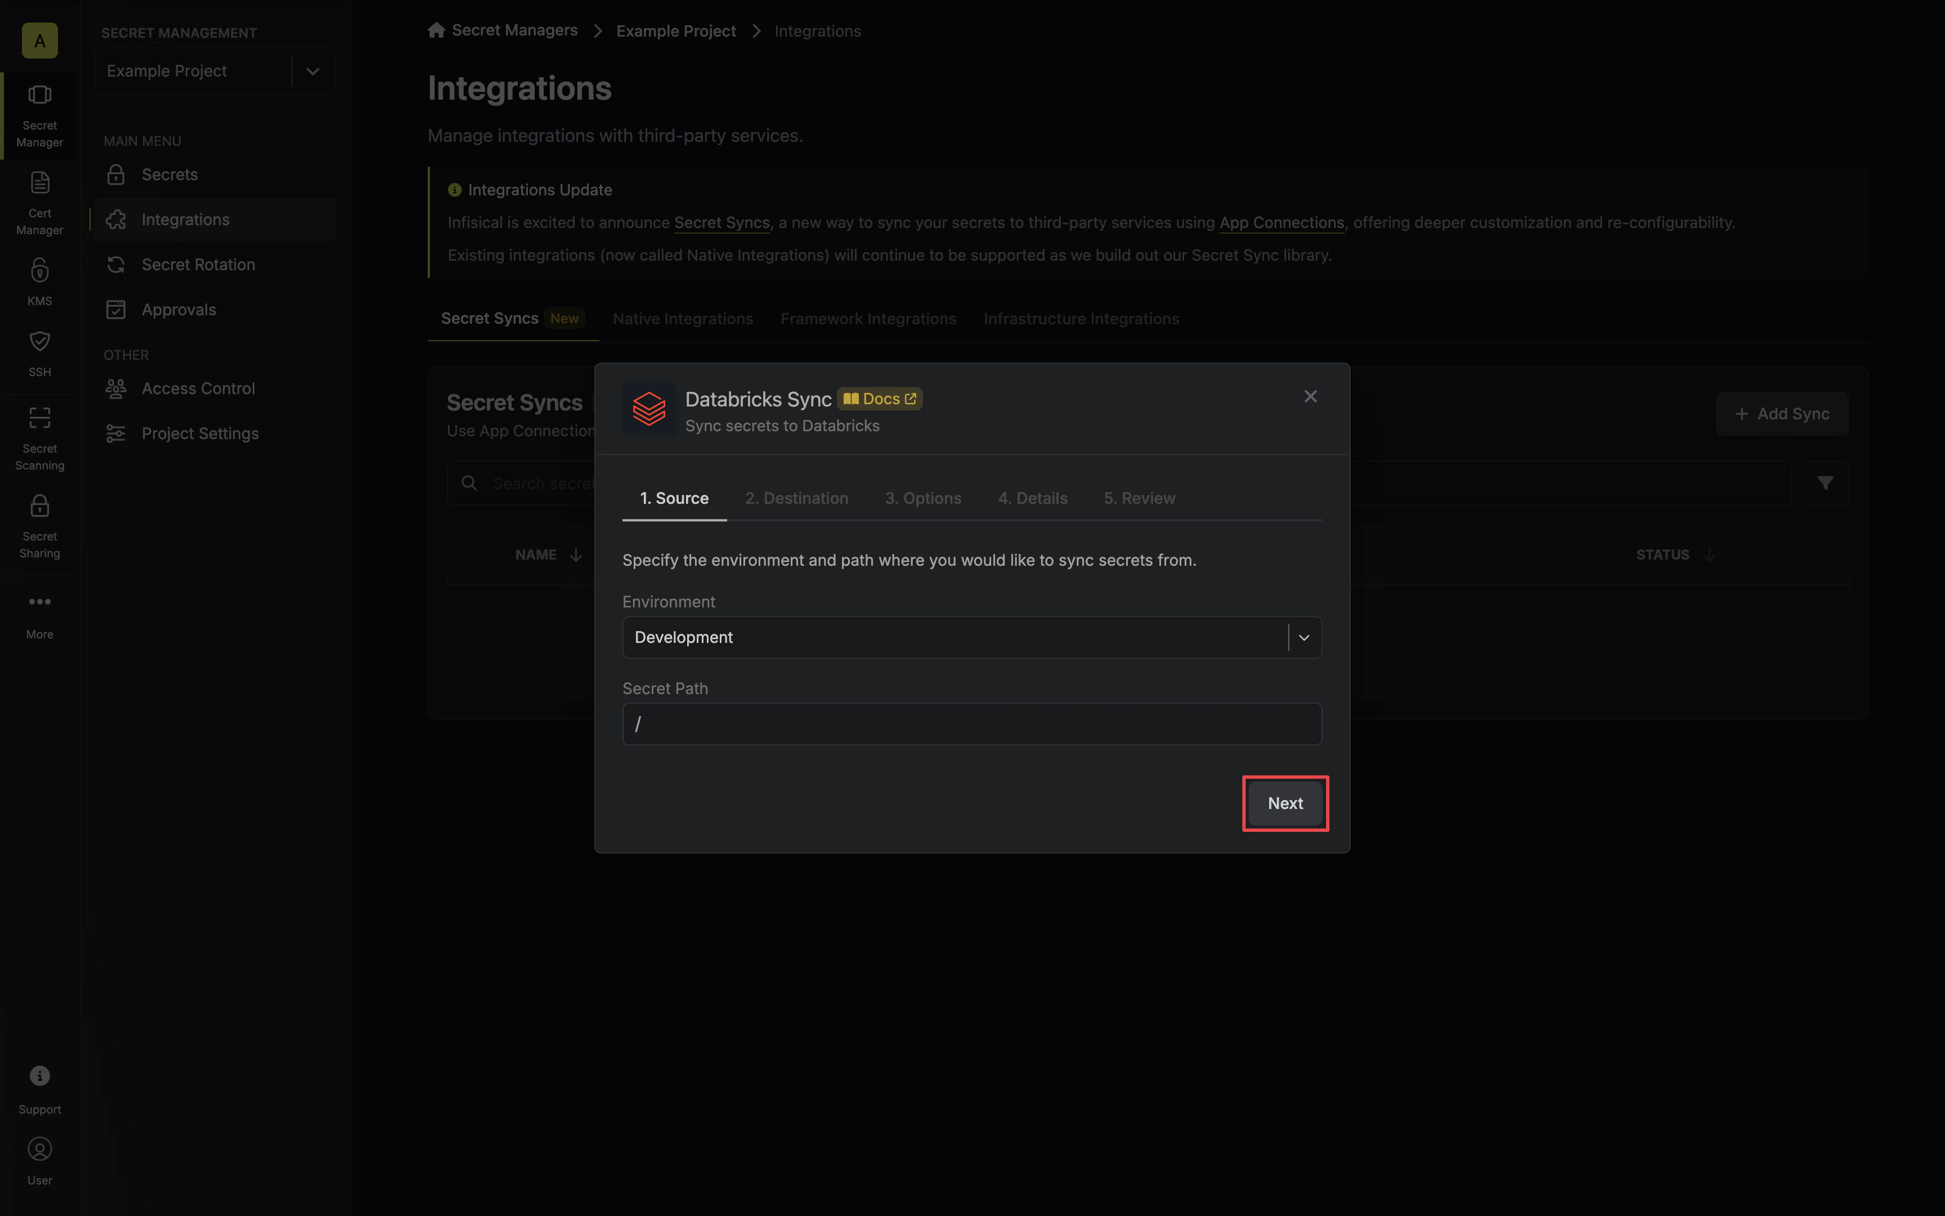Open the Docs link badge
The image size is (1945, 1216).
coord(879,398)
